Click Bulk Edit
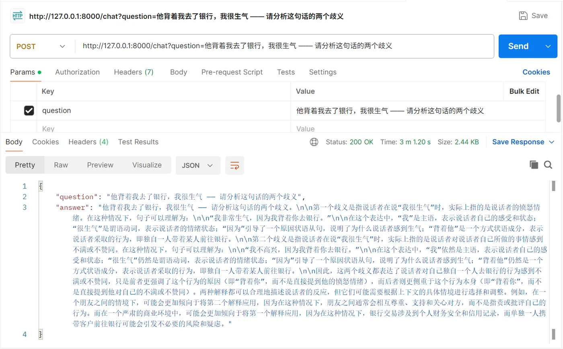This screenshot has width=563, height=349. tap(524, 92)
